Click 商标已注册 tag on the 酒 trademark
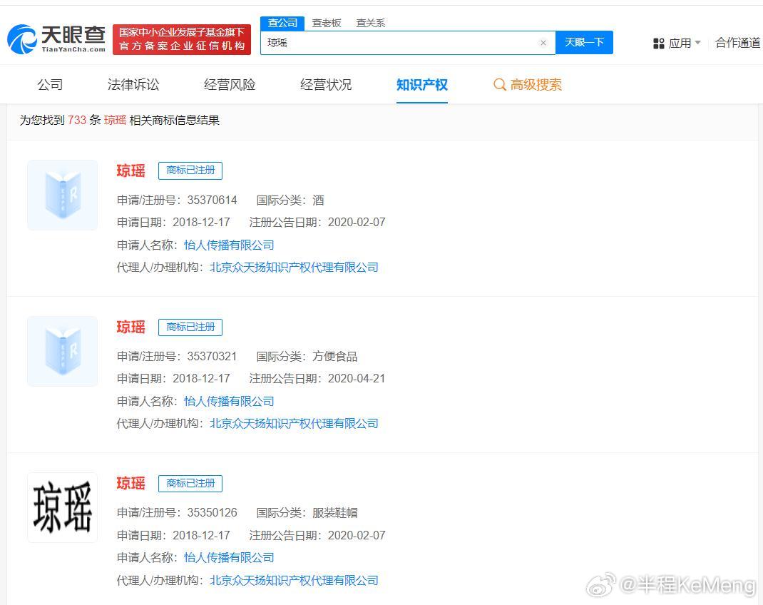This screenshot has width=763, height=605. (x=190, y=171)
